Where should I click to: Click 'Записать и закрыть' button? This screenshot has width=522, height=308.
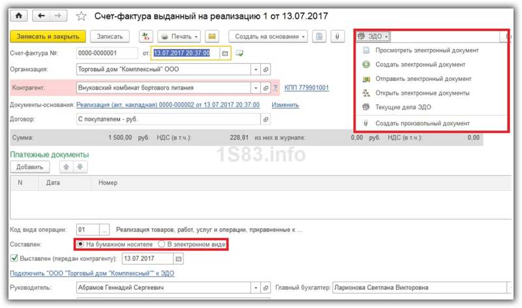point(48,37)
